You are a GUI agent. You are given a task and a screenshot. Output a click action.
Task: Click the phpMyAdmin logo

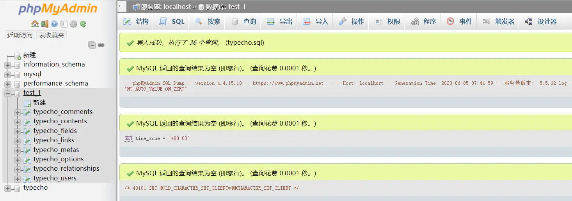coord(58,9)
